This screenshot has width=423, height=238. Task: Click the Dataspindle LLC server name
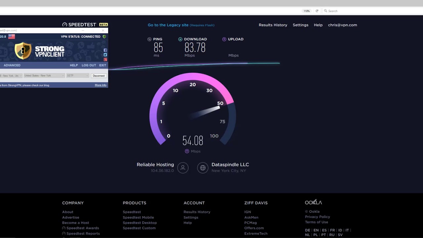pos(230,165)
